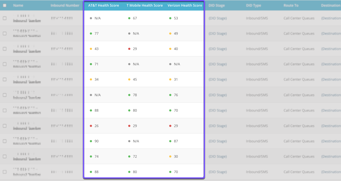The height and width of the screenshot is (181, 341).
Task: Click the red dot beside AT&T score 26
Action: pos(91,126)
